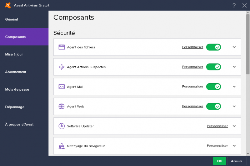Click the Agent Mail envelope icon
The width and height of the screenshot is (250, 166).
pos(62,87)
